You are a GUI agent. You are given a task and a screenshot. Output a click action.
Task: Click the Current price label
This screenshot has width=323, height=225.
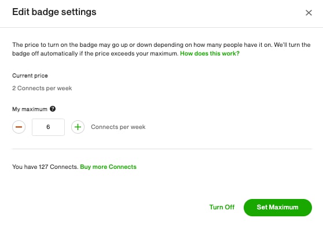(x=30, y=76)
